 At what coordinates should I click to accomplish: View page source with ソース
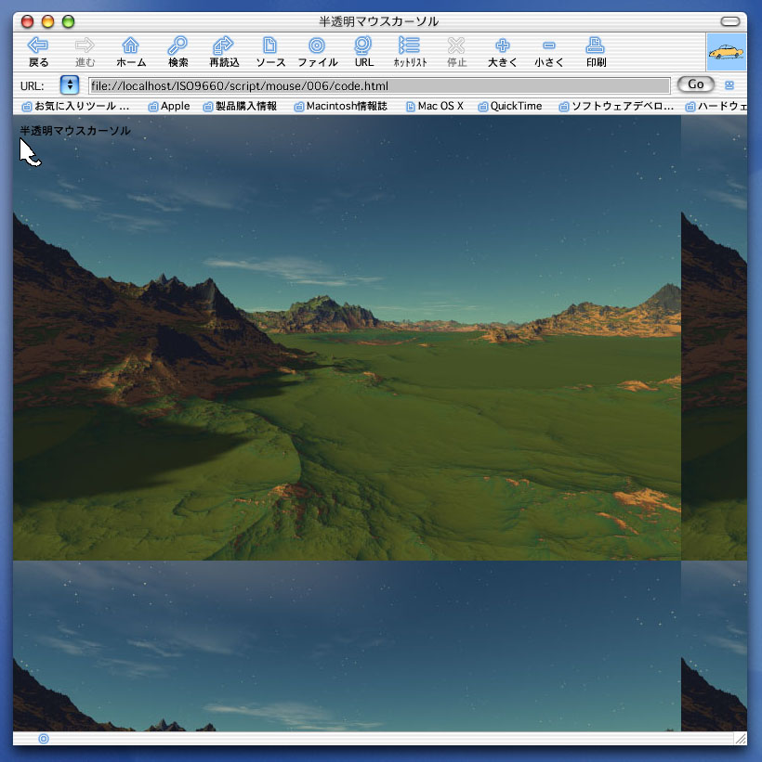click(x=270, y=51)
